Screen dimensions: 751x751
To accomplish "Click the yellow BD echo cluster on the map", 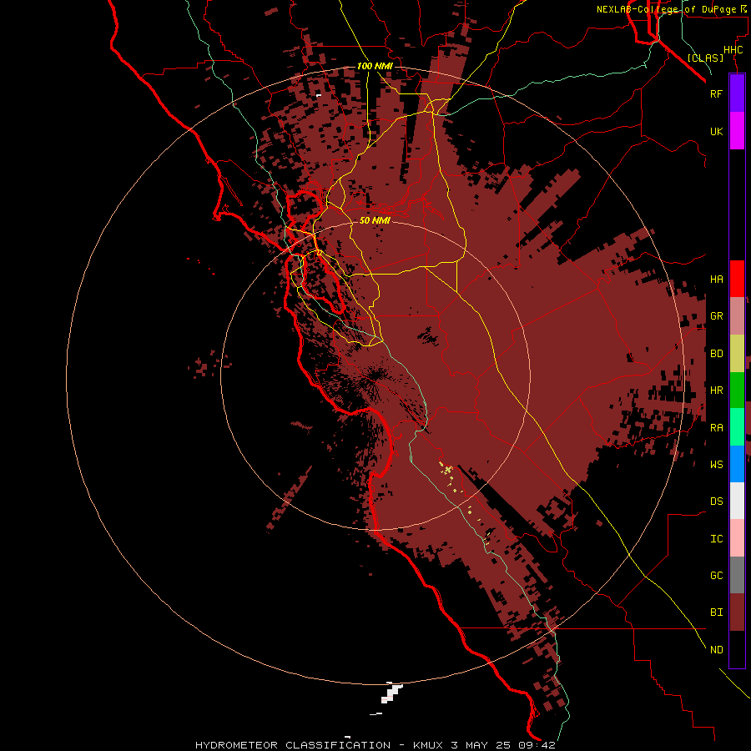I will click(x=448, y=470).
